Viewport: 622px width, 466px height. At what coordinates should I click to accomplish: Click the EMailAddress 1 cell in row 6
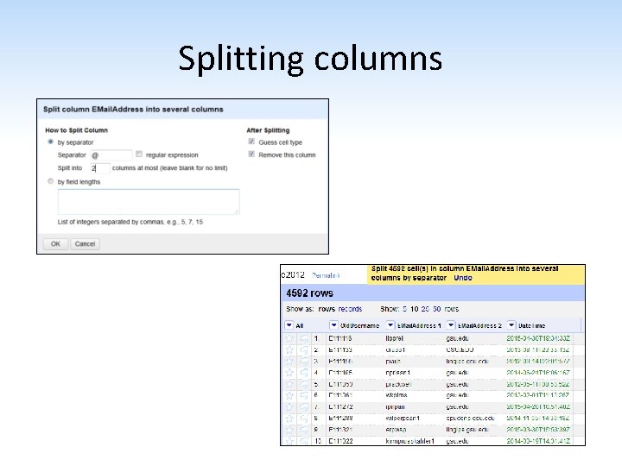397,395
